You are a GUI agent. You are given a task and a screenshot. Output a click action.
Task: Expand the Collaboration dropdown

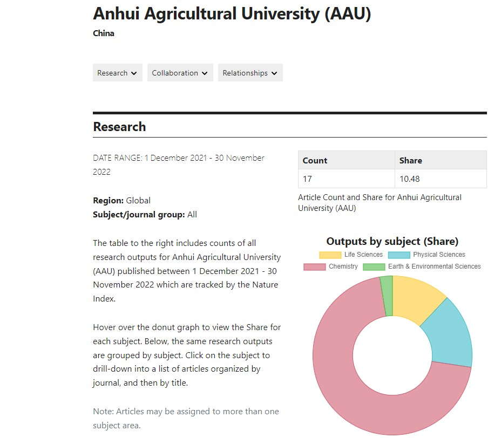pos(180,73)
